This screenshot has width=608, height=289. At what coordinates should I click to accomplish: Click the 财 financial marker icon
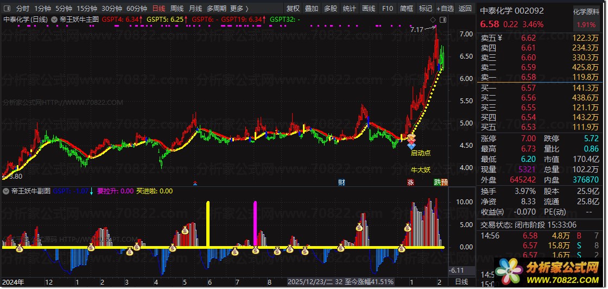(x=341, y=183)
